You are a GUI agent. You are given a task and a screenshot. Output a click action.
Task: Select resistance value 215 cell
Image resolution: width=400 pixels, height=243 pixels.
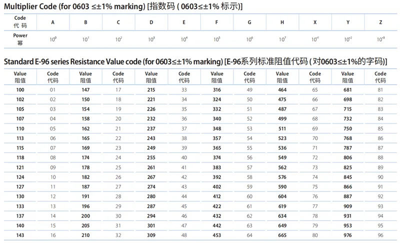tap(151, 89)
